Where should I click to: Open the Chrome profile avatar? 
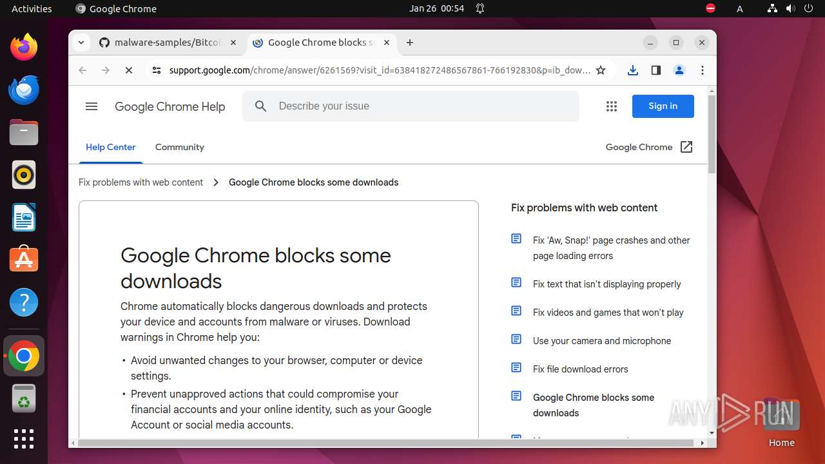[679, 70]
